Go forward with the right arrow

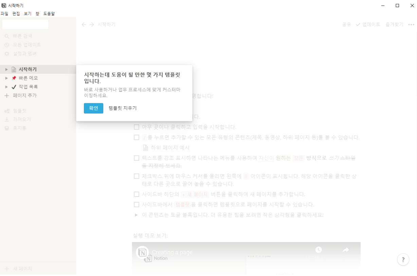pyautogui.click(x=92, y=24)
